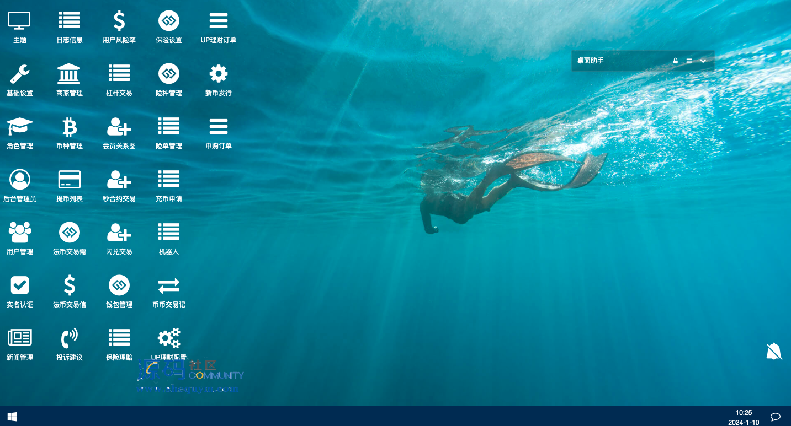Open 提币列表 card icon
Viewport: 791px width, 426px height.
[70, 180]
